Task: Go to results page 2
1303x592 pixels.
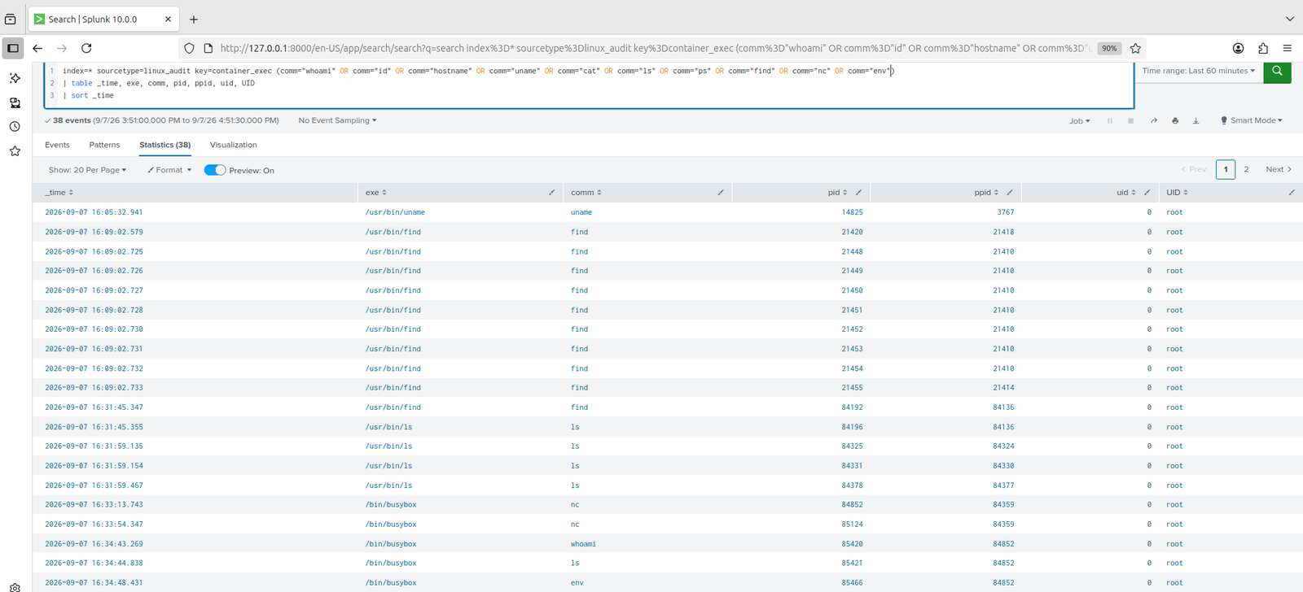Action: [x=1246, y=169]
